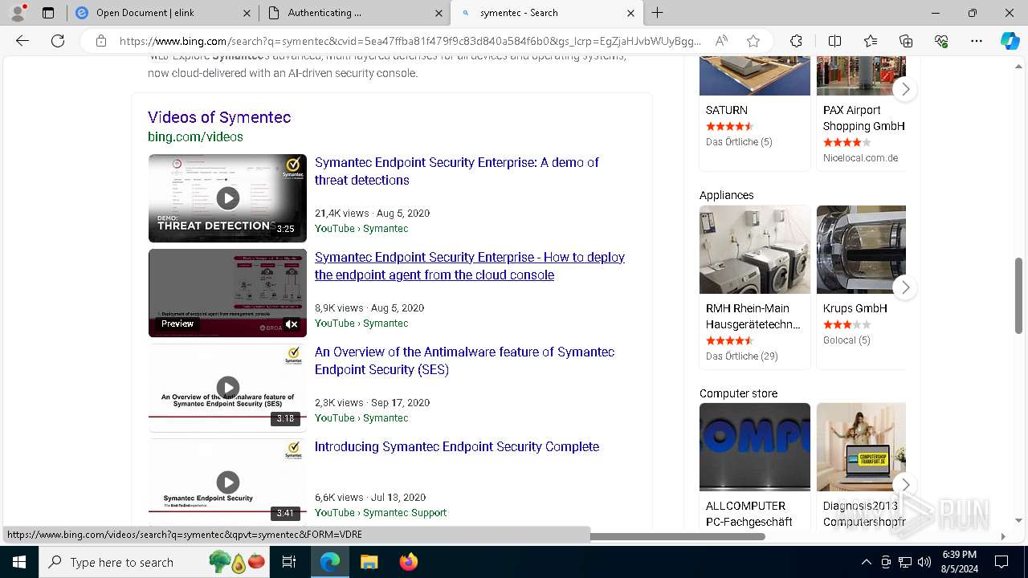1028x578 pixels.
Task: Open Browser essentials heart icon
Action: [x=941, y=41]
